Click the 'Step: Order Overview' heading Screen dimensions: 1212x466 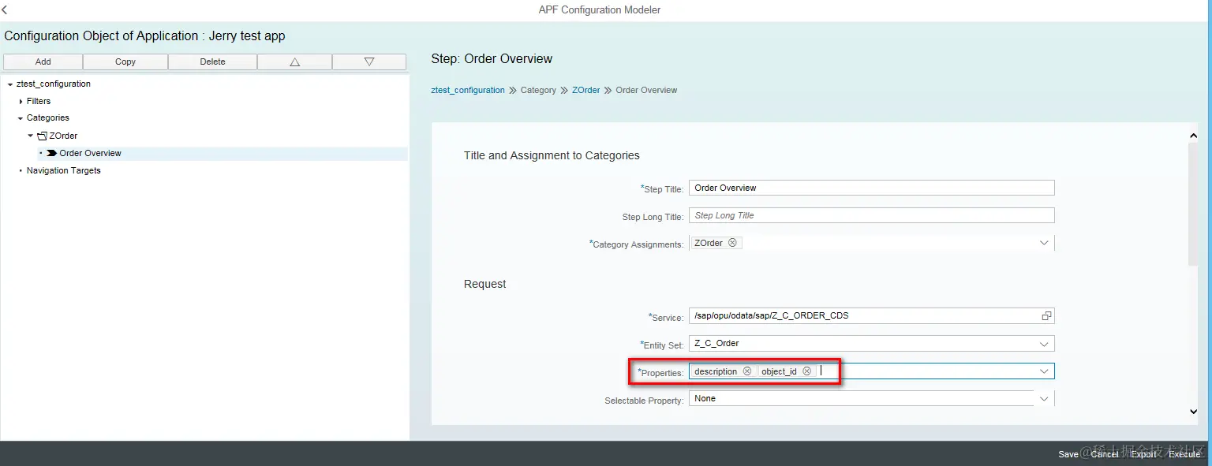[492, 58]
